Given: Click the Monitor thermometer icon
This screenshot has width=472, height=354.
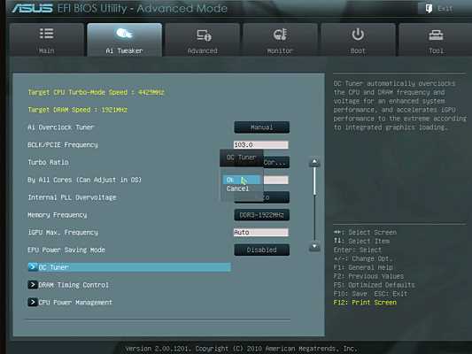Looking at the screenshot, I should [280, 35].
